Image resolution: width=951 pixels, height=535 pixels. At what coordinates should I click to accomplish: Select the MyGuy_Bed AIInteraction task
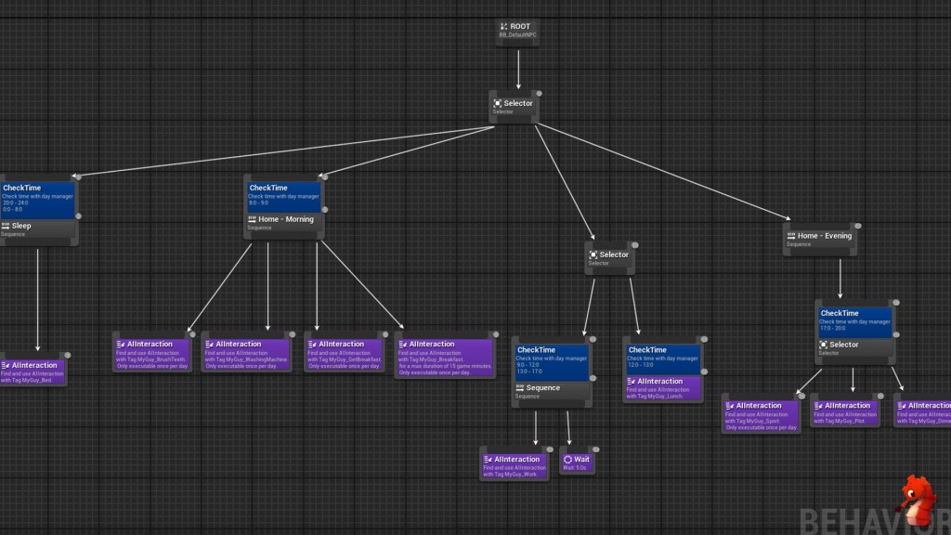33,370
